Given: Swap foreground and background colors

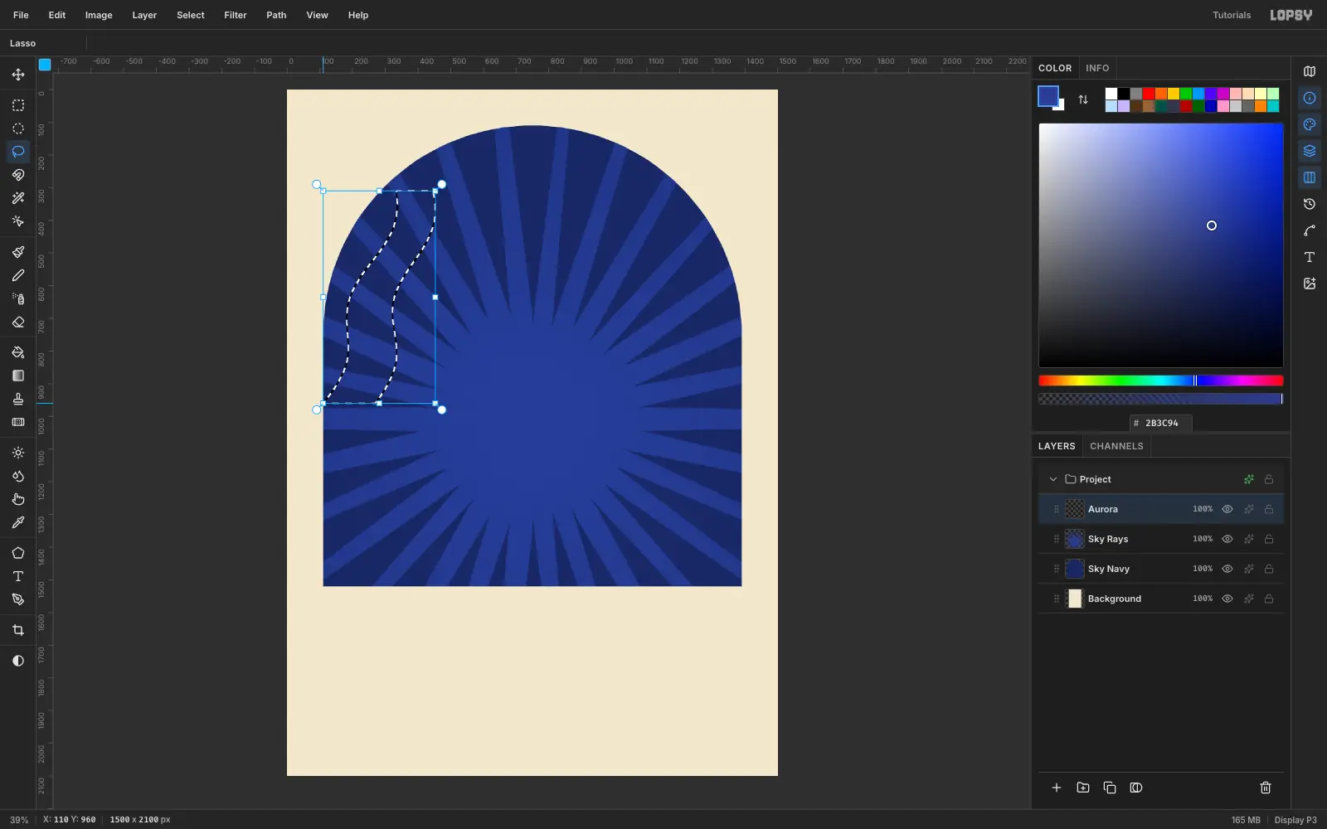Looking at the screenshot, I should point(1083,99).
